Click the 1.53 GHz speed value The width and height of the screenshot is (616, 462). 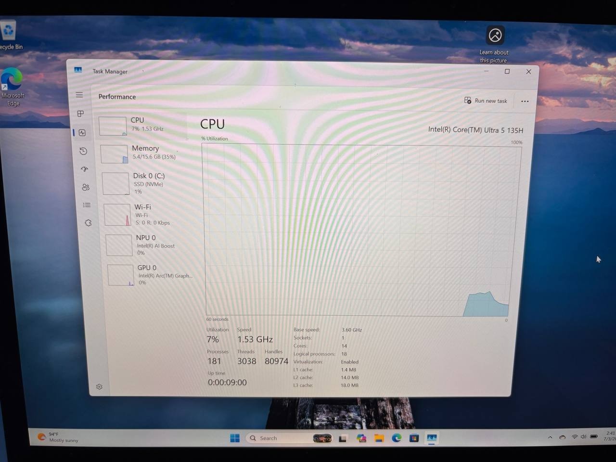click(255, 339)
